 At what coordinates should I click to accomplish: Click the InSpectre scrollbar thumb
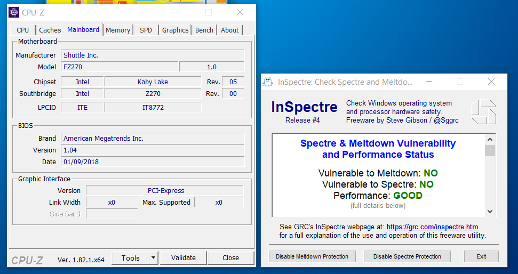(490, 150)
